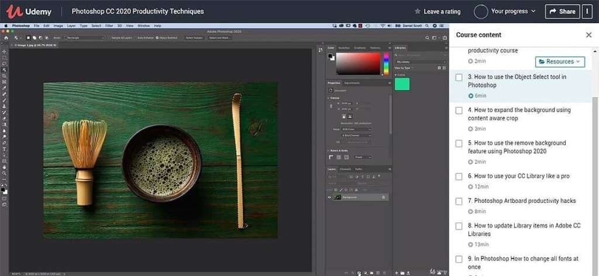Select the Move tool at toolbar top
Image resolution: width=599 pixels, height=276 pixels.
[x=4, y=51]
